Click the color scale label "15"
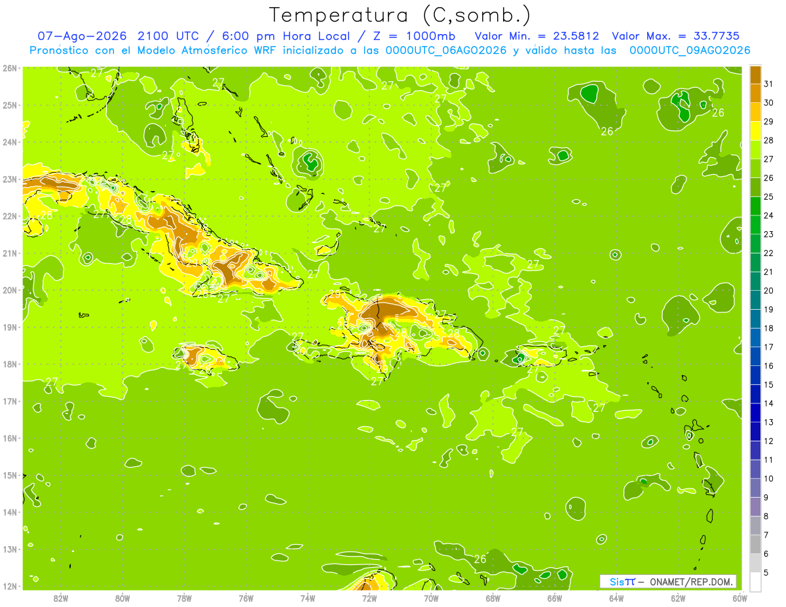786x607 pixels. point(768,384)
